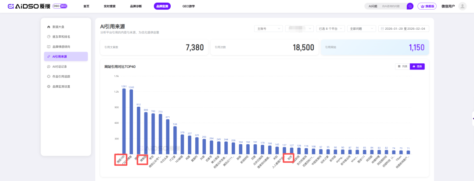The height and width of the screenshot is (181, 474).
Task: Click the AiDSO logo
Action: (x=26, y=7)
